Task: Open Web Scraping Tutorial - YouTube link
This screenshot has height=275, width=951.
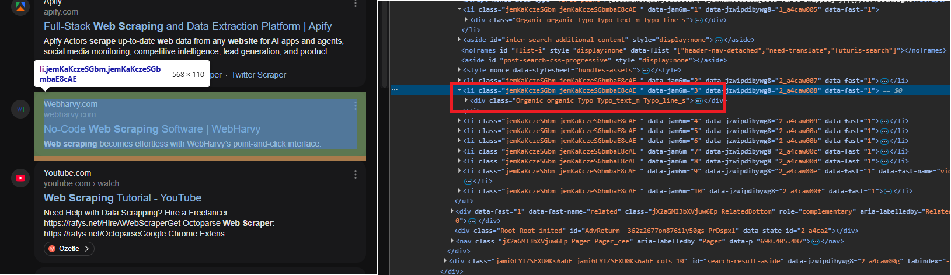Action: [123, 198]
